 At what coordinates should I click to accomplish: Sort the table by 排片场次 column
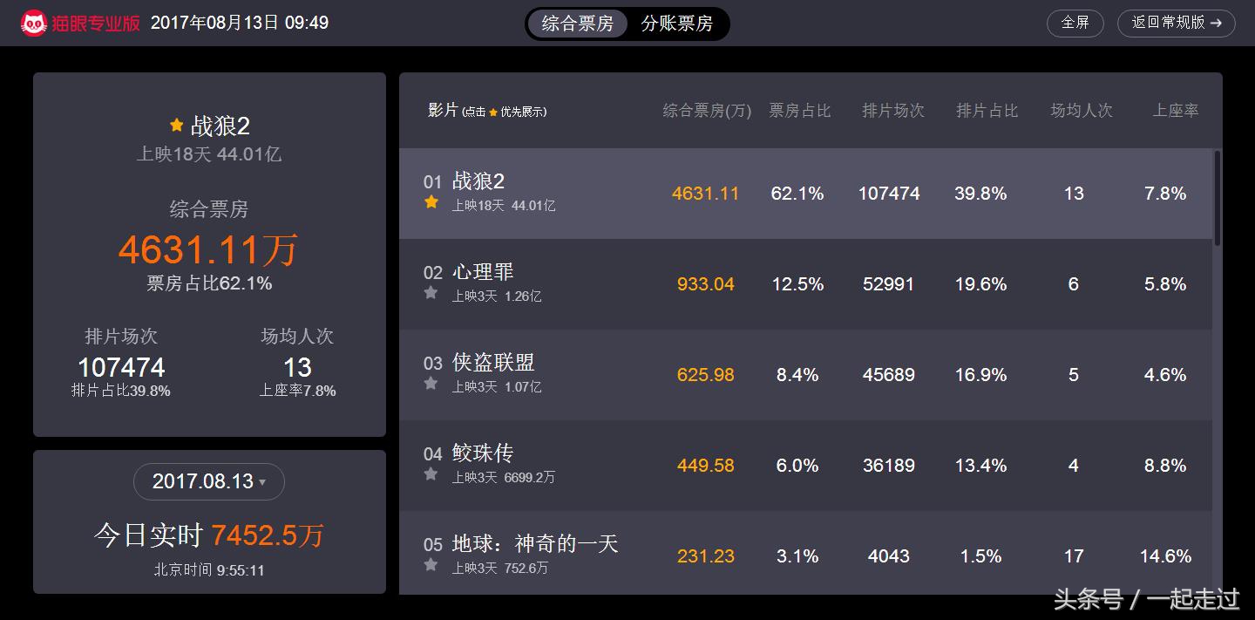[x=892, y=111]
